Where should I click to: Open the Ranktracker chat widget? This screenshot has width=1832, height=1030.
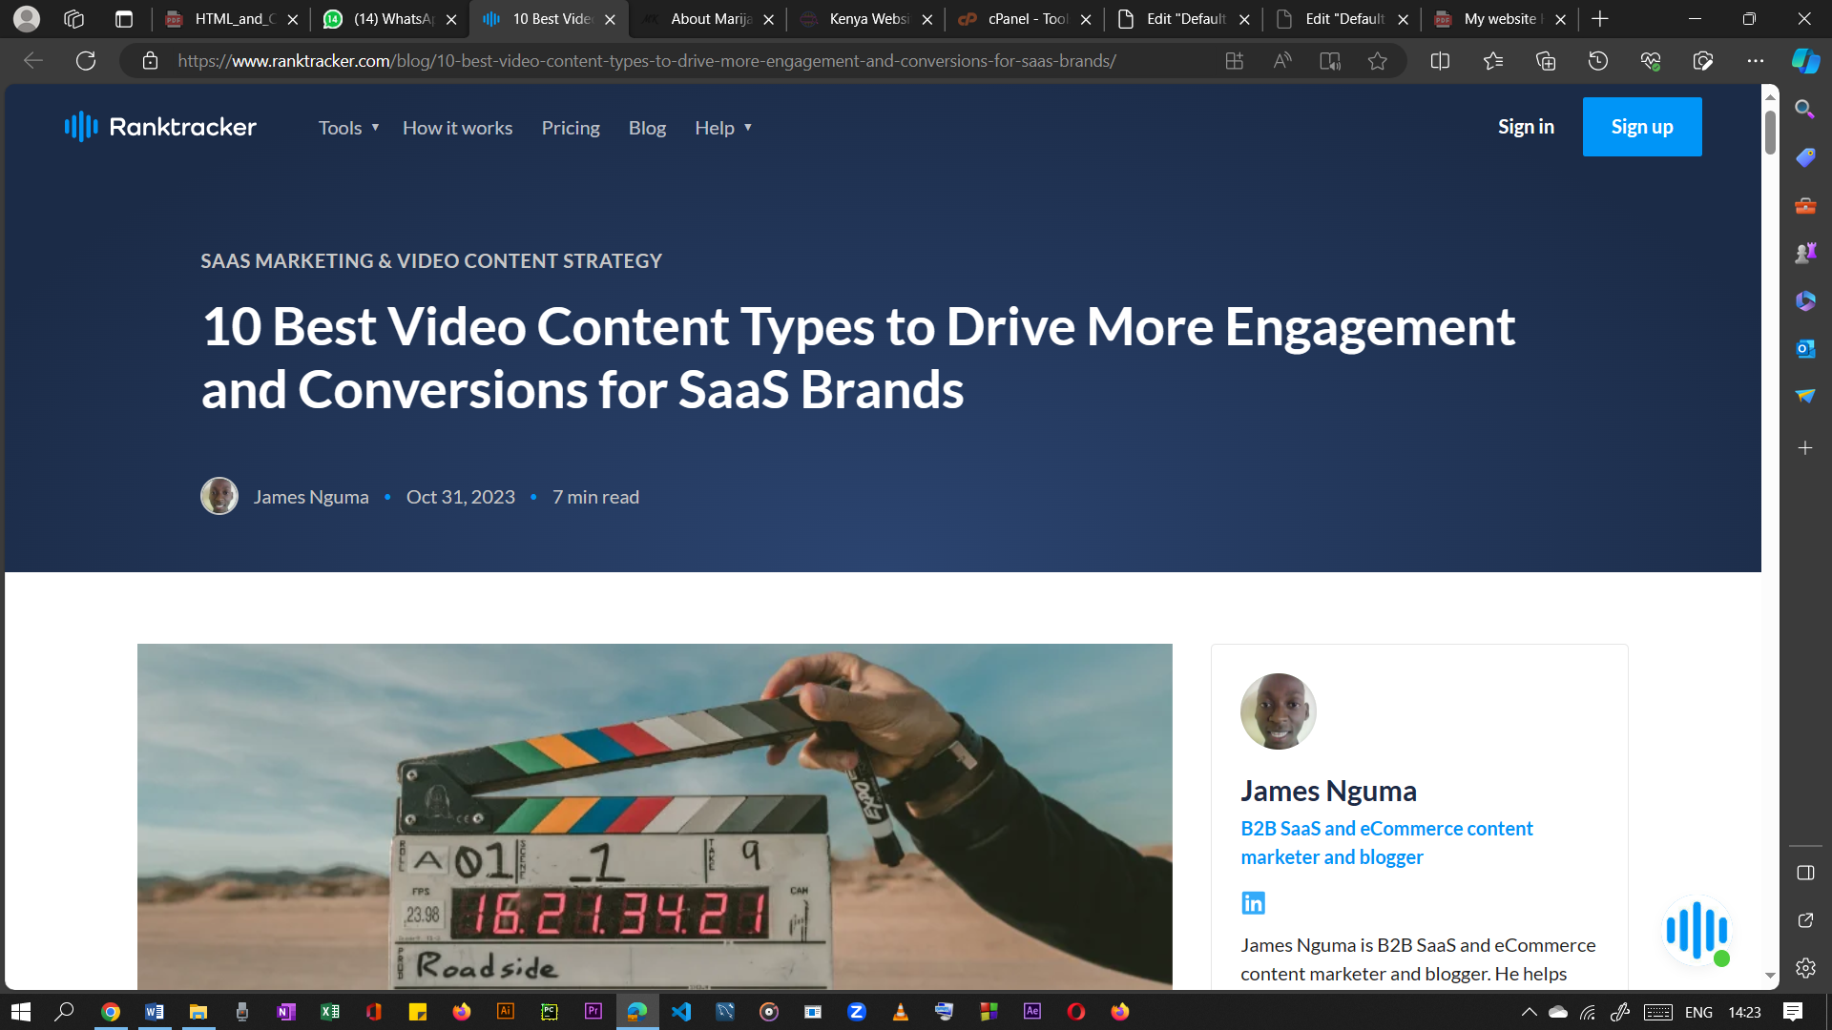tap(1697, 931)
